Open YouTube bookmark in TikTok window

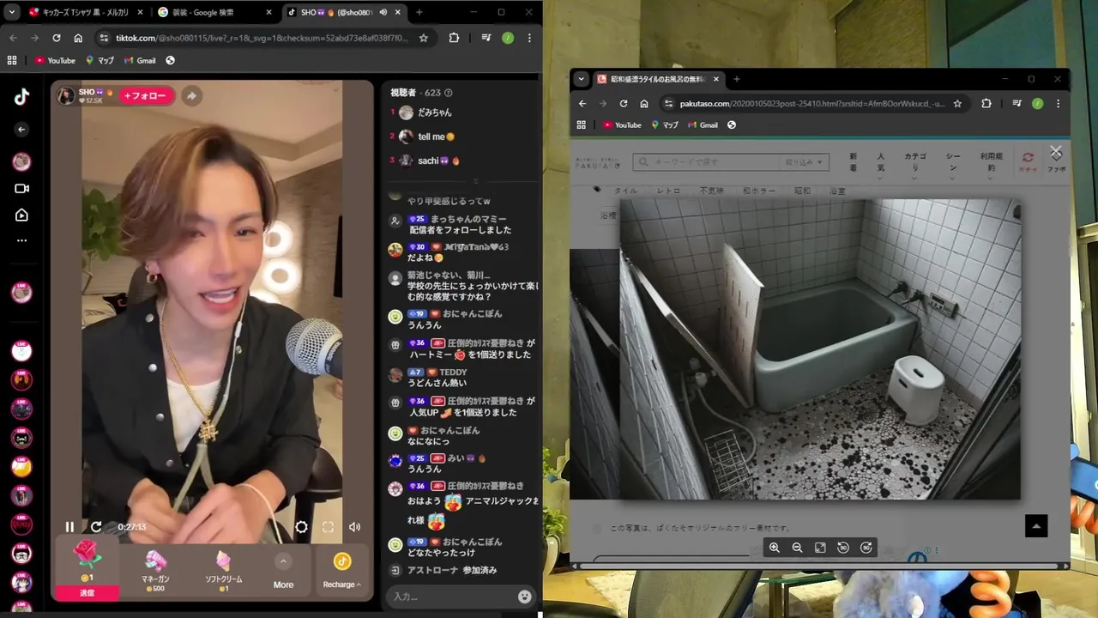click(55, 60)
